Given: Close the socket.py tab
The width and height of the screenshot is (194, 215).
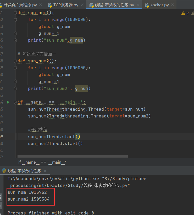Looking at the screenshot, I should (173, 5).
